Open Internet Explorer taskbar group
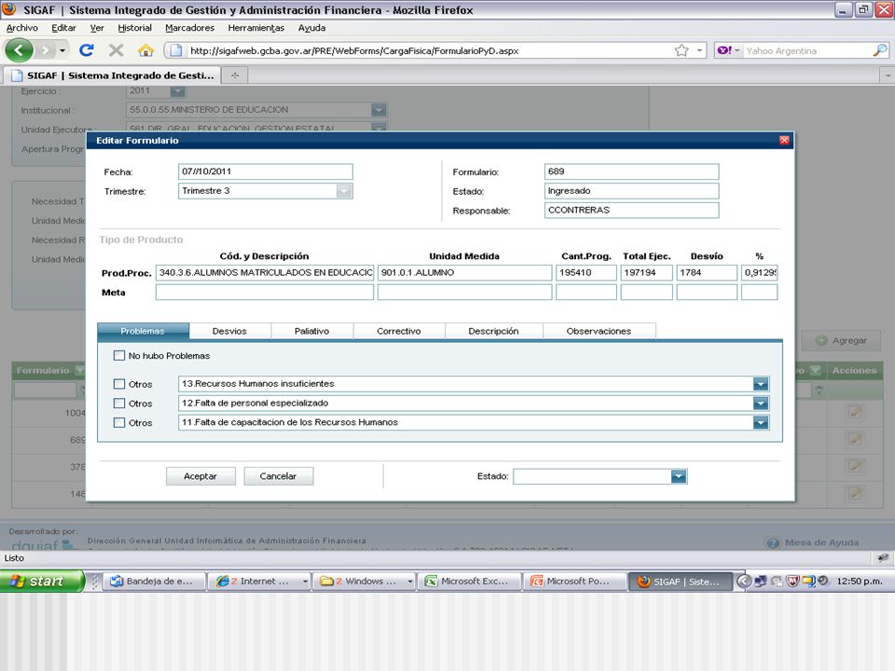The height and width of the screenshot is (671, 895). (x=260, y=581)
